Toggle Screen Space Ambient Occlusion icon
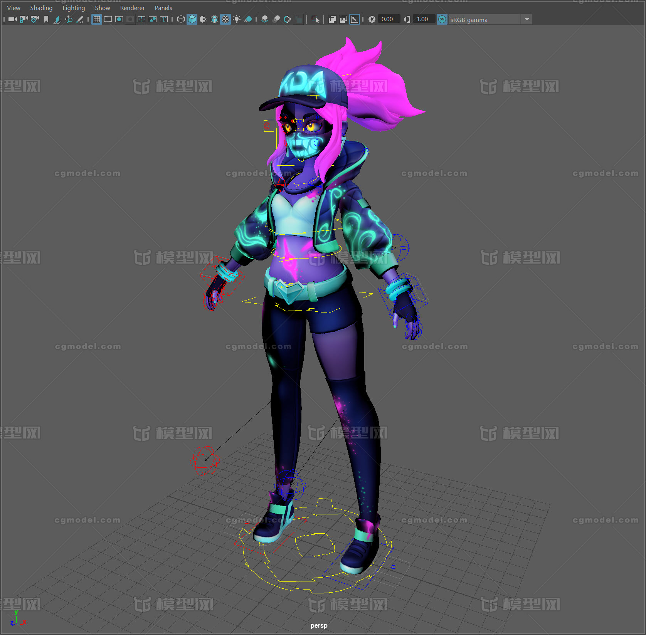Viewport: 646px width, 635px height. point(265,19)
